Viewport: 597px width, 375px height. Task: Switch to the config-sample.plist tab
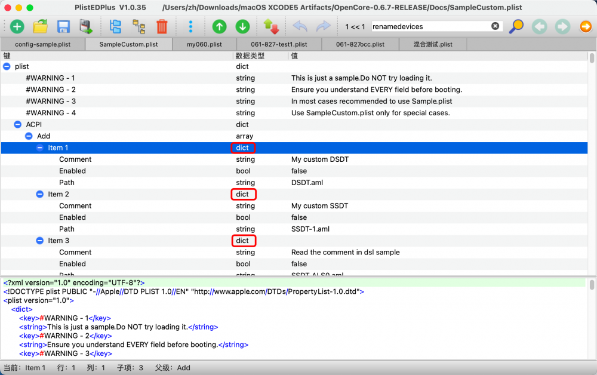[x=42, y=44]
